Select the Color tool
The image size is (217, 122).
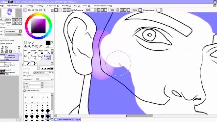(x=47, y=52)
